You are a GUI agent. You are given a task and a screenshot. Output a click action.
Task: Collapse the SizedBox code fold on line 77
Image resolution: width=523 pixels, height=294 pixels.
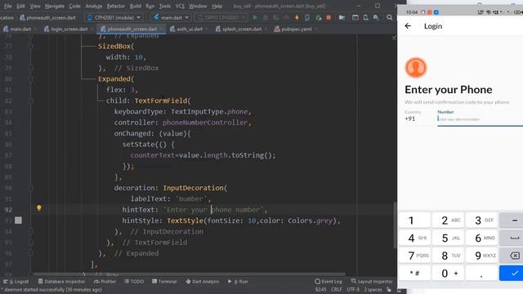pos(30,47)
